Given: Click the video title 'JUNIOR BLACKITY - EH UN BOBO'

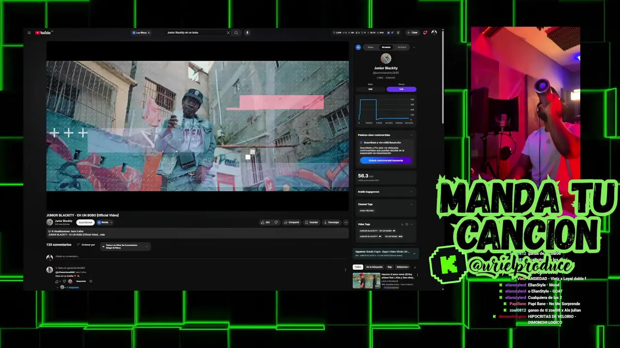Looking at the screenshot, I should [x=82, y=215].
